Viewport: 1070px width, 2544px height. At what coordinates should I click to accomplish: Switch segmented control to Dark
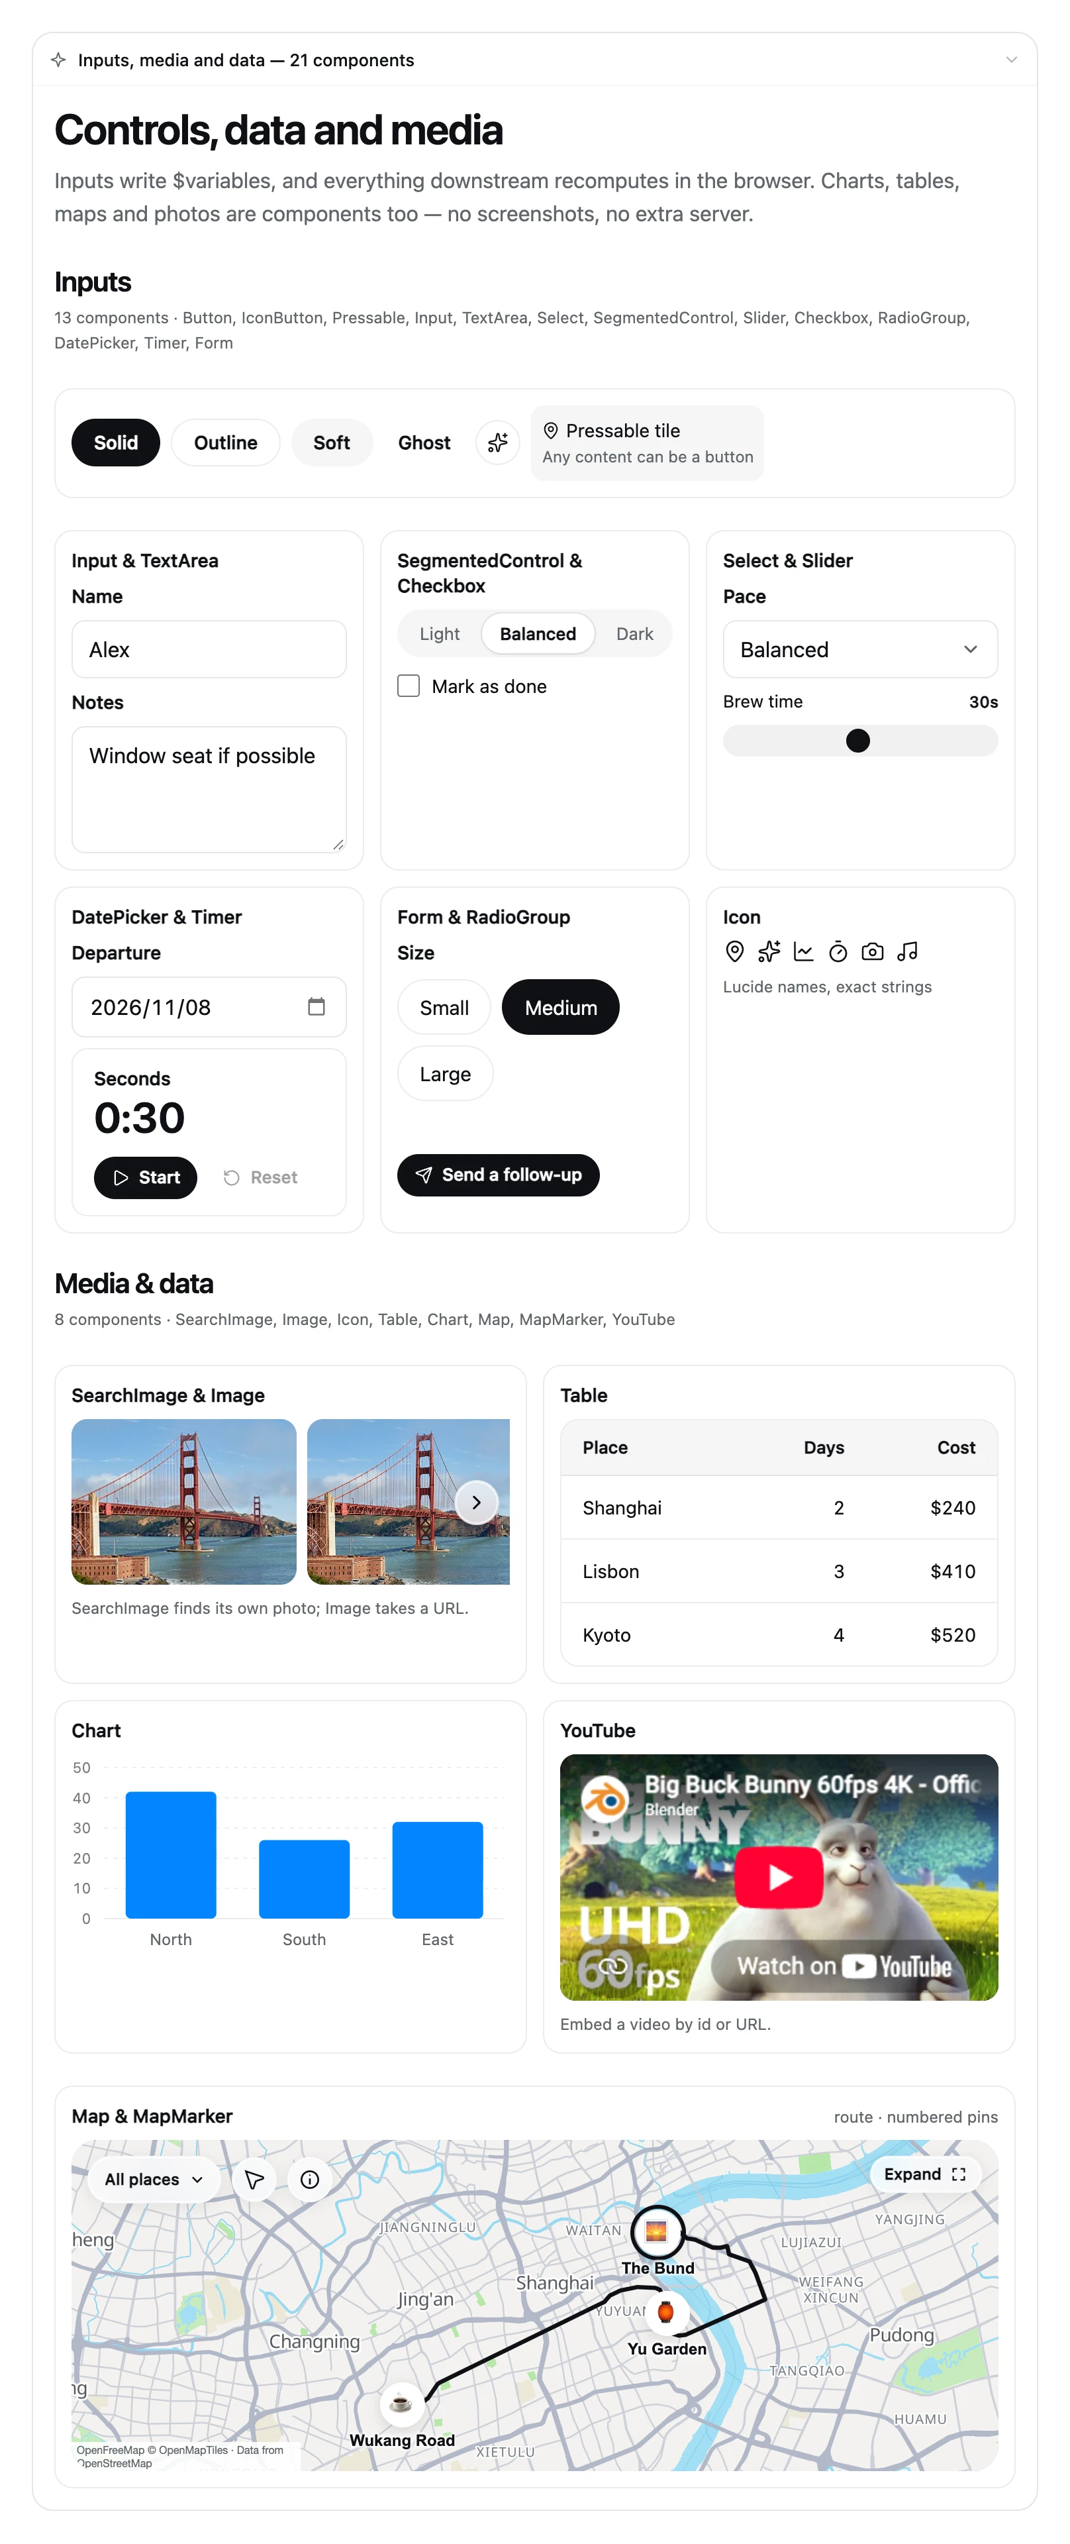[x=635, y=634]
